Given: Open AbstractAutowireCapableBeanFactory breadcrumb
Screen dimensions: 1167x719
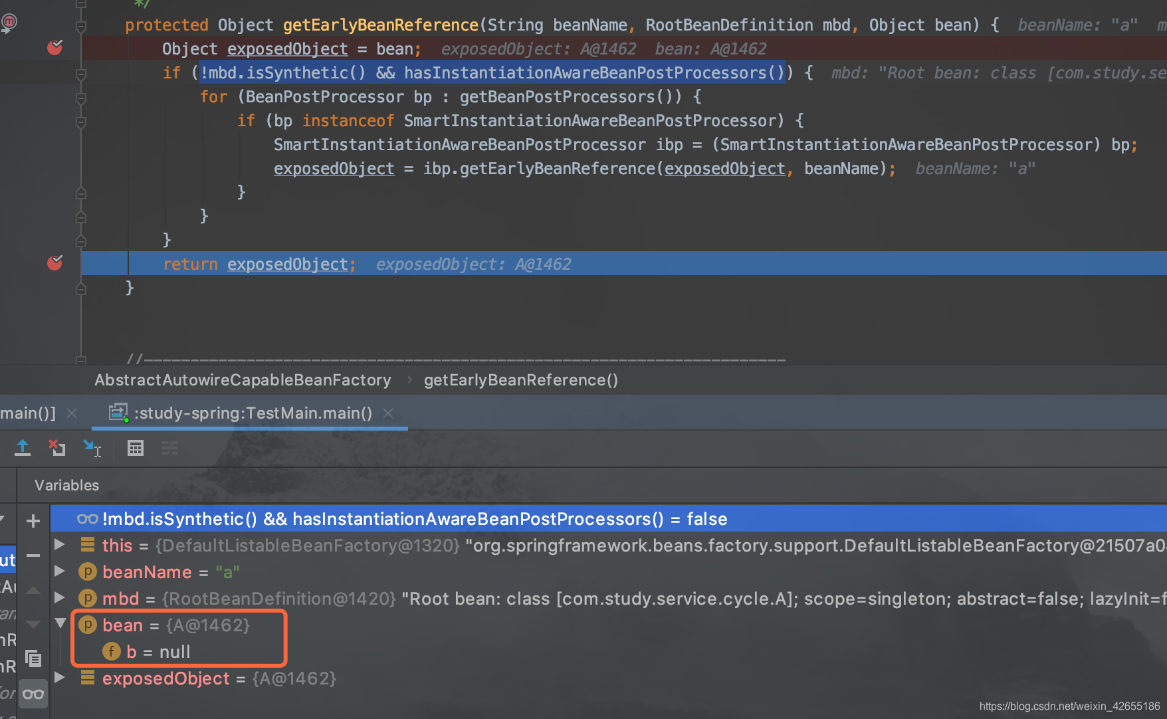Looking at the screenshot, I should [x=243, y=380].
